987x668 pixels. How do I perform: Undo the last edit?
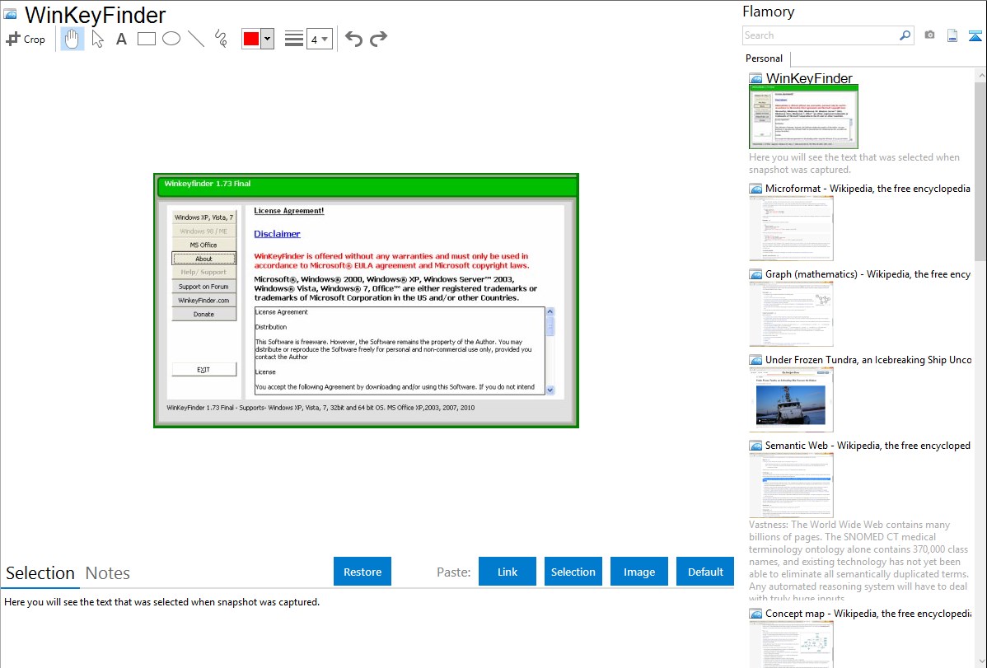[x=353, y=39]
